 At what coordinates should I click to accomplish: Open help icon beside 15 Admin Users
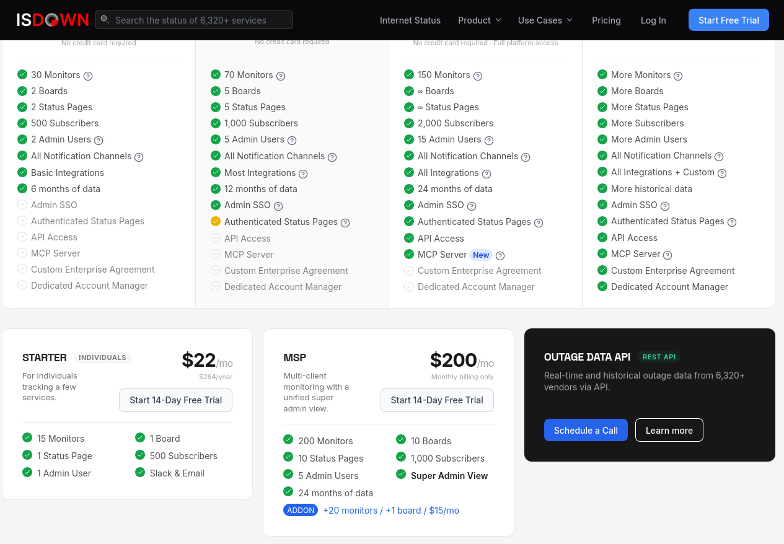click(x=489, y=140)
